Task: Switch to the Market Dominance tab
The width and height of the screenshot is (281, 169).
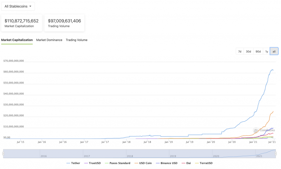Action: point(49,40)
